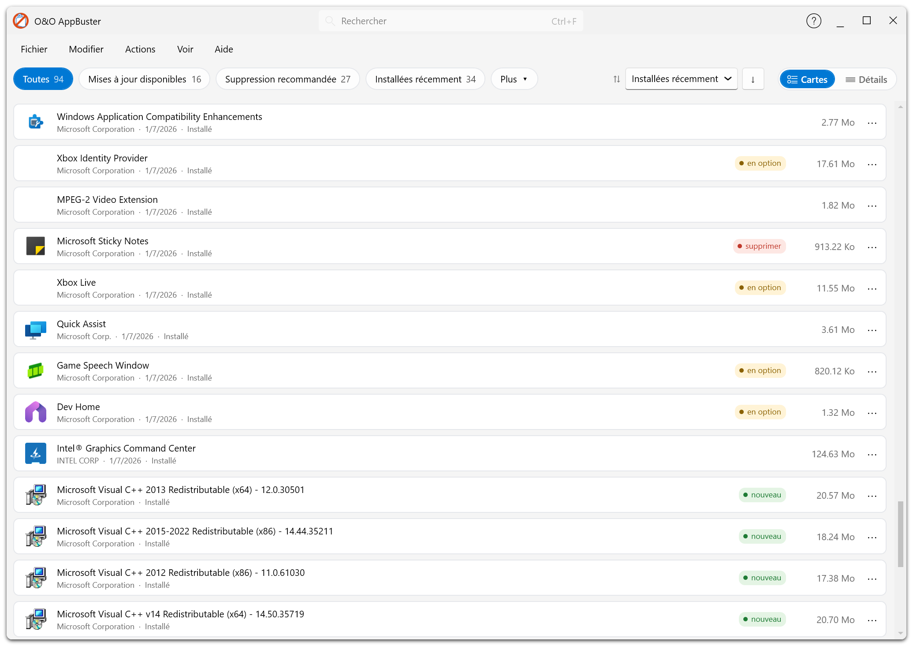Click the nouveau badge on Visual C++ 2013 x64
Screen dimensions: 913x646
[762, 495]
